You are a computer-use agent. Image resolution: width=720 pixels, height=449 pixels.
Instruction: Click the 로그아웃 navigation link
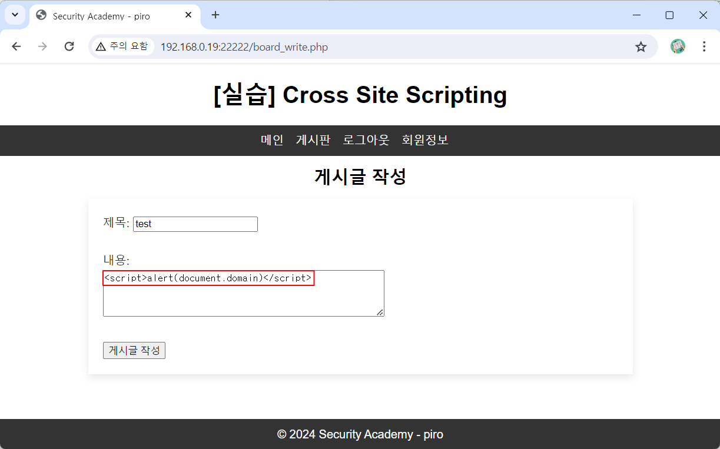click(x=366, y=140)
